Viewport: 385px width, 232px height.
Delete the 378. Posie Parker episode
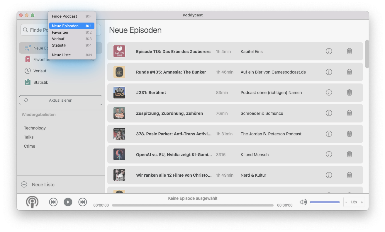349,134
